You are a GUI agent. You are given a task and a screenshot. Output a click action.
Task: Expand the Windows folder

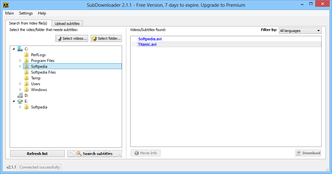click(x=20, y=90)
